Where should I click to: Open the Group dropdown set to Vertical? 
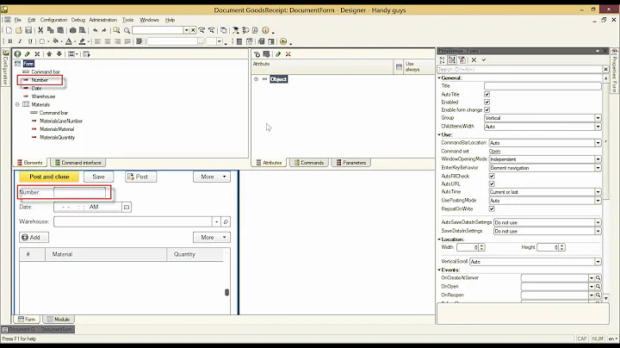(598, 118)
